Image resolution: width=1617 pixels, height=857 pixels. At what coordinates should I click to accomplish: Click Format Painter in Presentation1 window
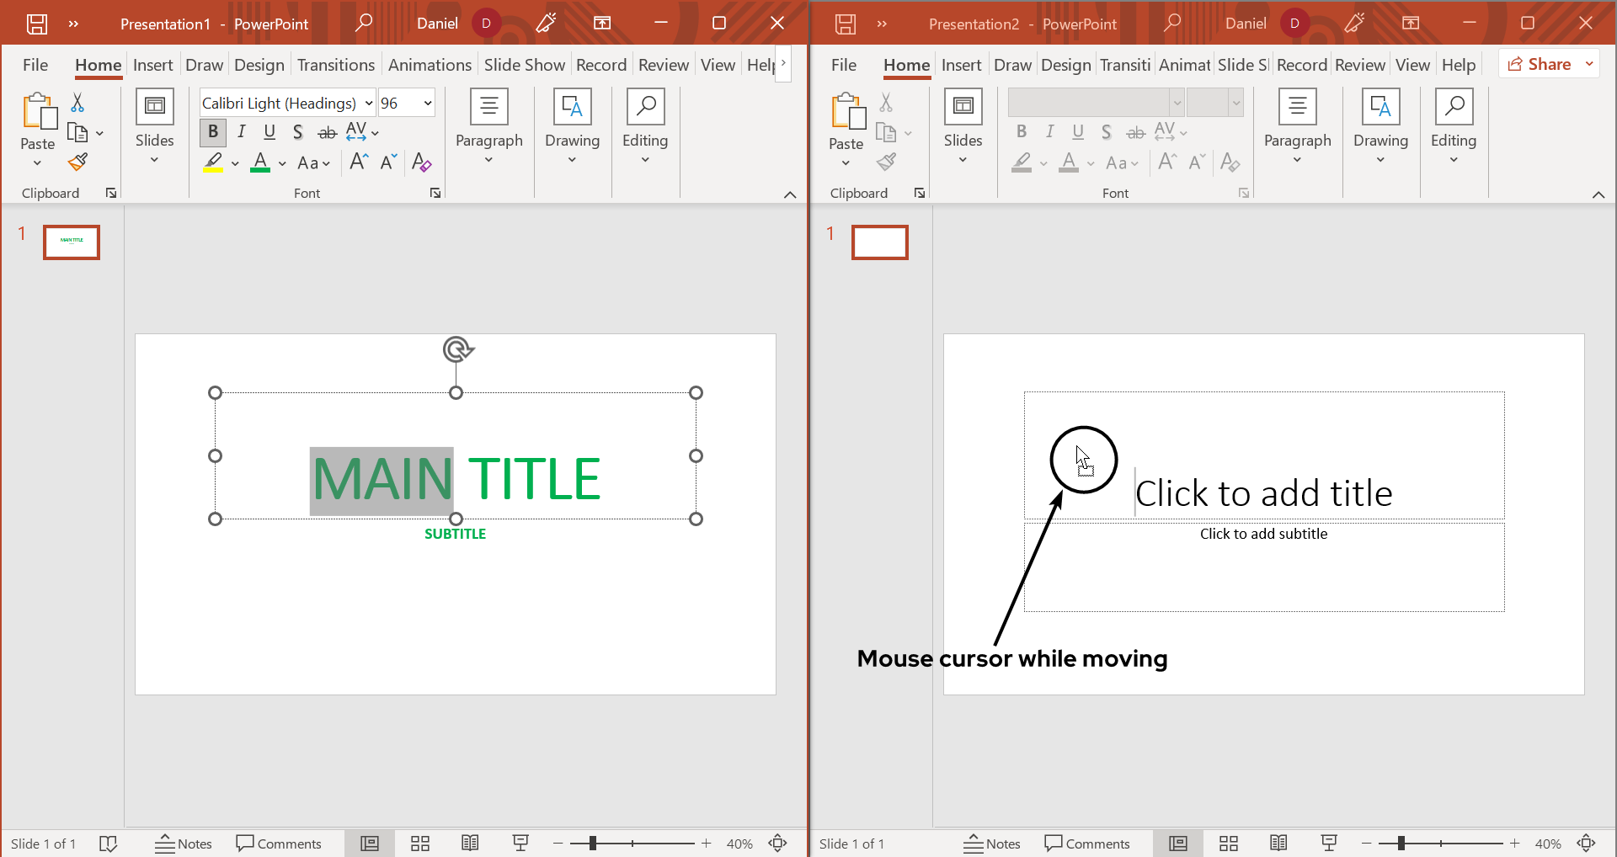(78, 162)
